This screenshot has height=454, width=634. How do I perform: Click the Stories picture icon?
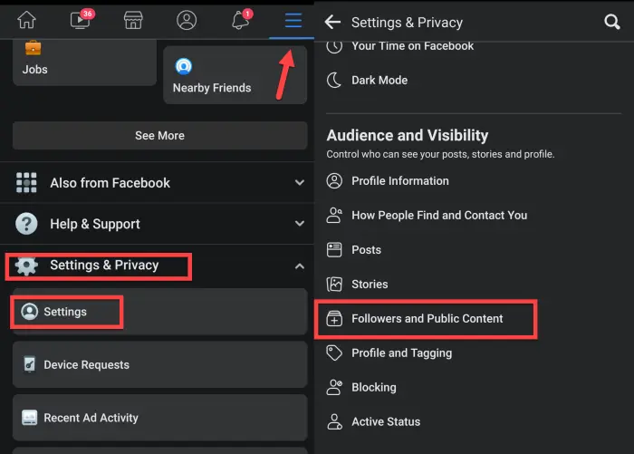point(334,284)
